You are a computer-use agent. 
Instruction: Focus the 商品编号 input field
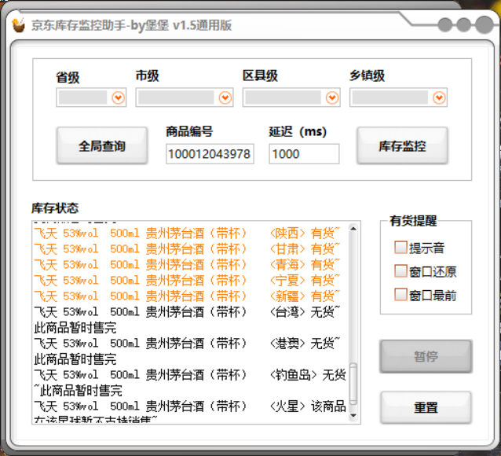tap(210, 154)
